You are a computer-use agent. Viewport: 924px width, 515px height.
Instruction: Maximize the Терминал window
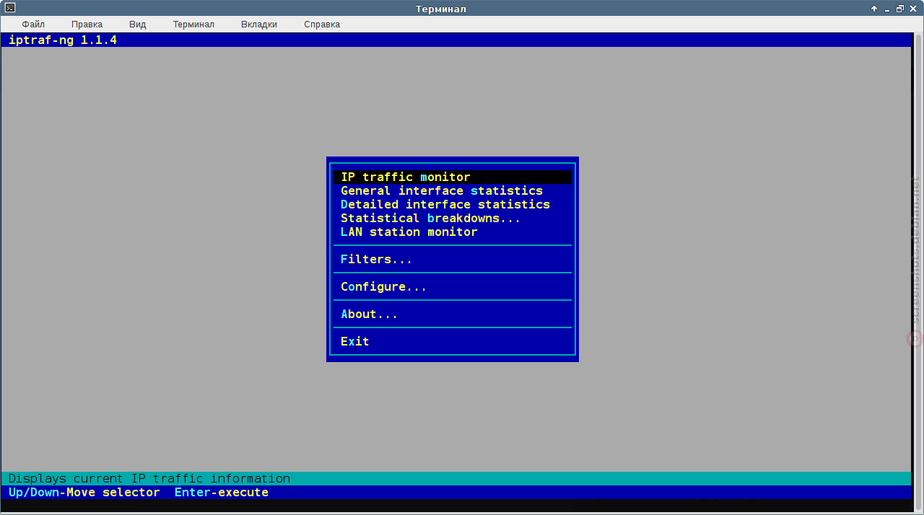[x=900, y=9]
